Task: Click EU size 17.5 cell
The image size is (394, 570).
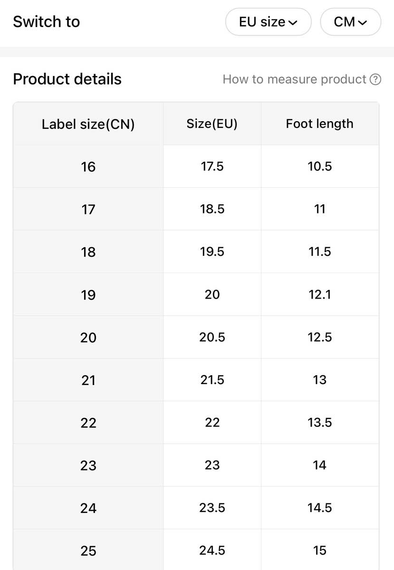Action: point(212,166)
